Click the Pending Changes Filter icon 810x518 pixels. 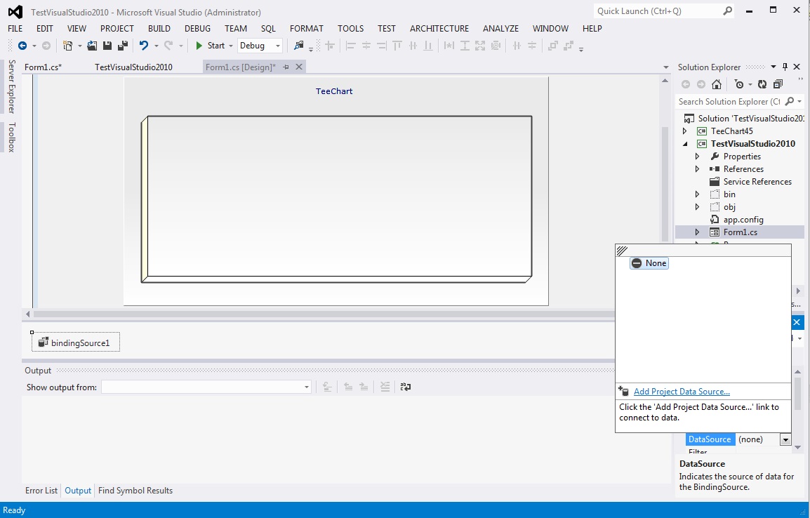pos(738,84)
